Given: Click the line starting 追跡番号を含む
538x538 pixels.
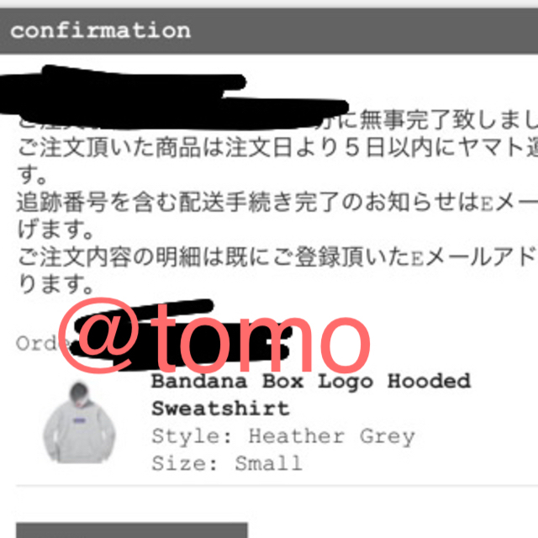Looking at the screenshot, I should tap(278, 203).
